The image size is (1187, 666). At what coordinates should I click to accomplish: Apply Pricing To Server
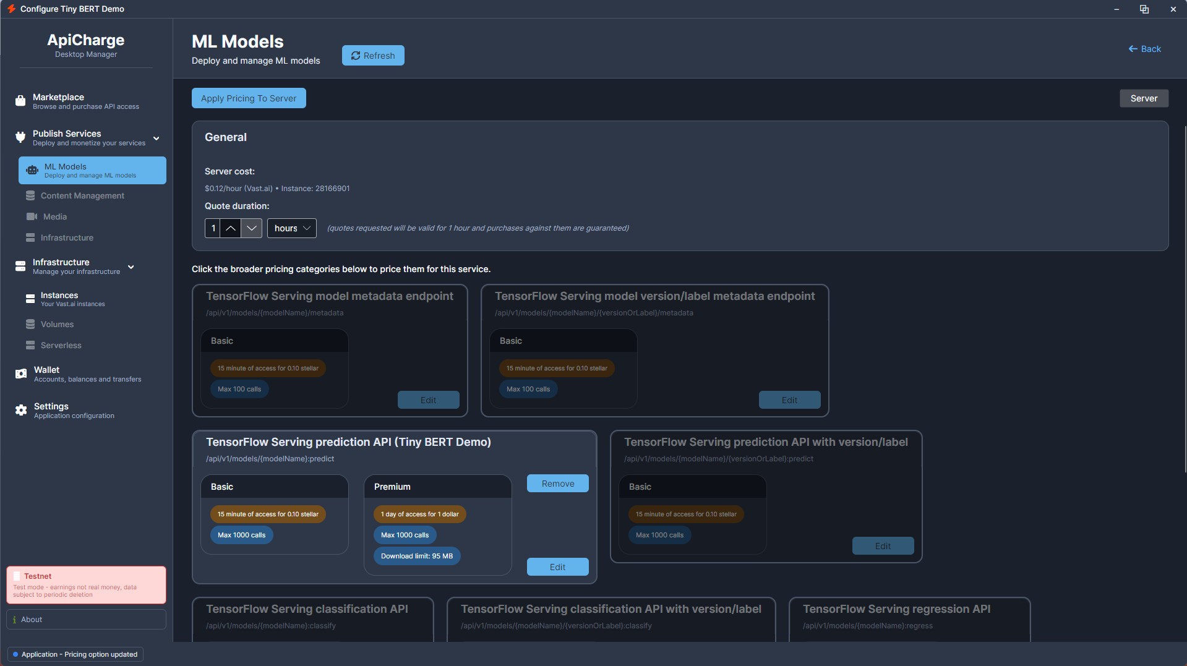pyautogui.click(x=248, y=98)
